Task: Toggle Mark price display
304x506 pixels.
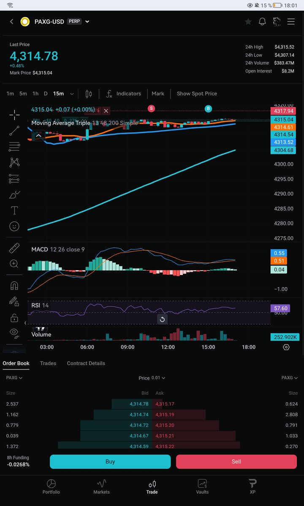Action: click(158, 94)
